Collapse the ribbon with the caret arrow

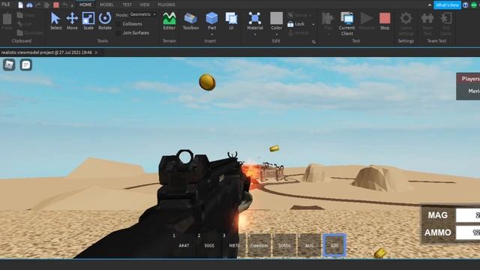coord(430,5)
